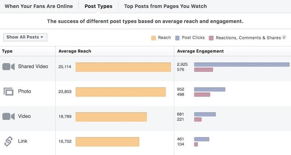Click the Average Engagement column header
Viewport: 291px width, 155px height.
click(x=200, y=51)
